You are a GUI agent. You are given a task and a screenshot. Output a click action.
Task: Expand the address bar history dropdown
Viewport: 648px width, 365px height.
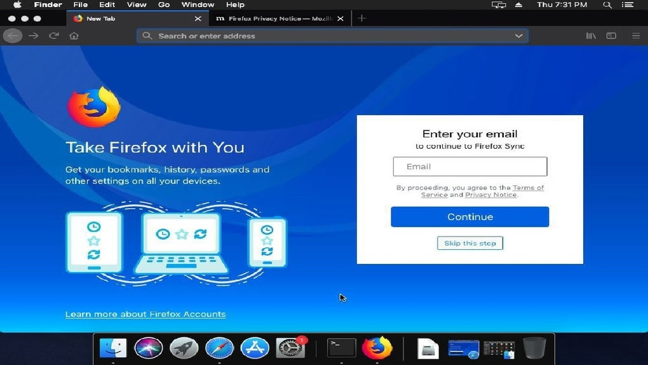coord(518,36)
